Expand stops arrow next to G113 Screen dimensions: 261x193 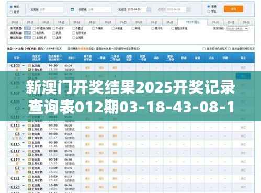[x=24, y=126]
